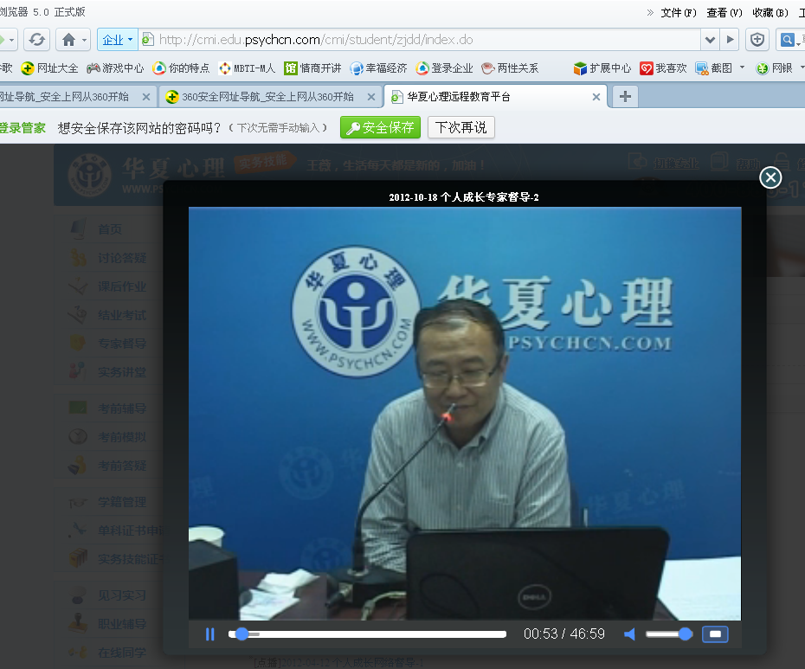This screenshot has height=669, width=805.
Task: Open 首页 in the sidebar
Action: click(x=109, y=229)
